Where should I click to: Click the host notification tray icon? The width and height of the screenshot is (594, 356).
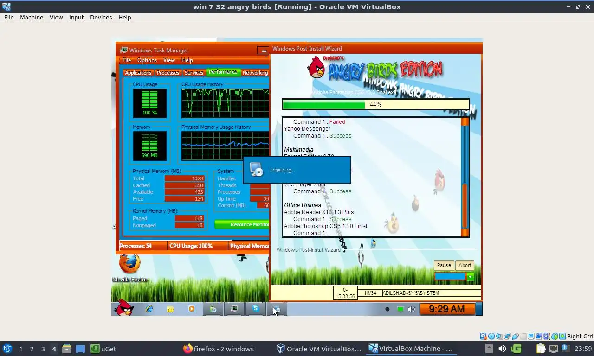pyautogui.click(x=566, y=348)
